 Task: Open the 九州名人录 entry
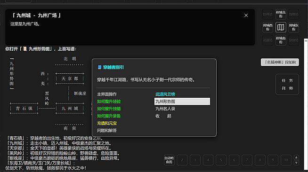coord(165,109)
